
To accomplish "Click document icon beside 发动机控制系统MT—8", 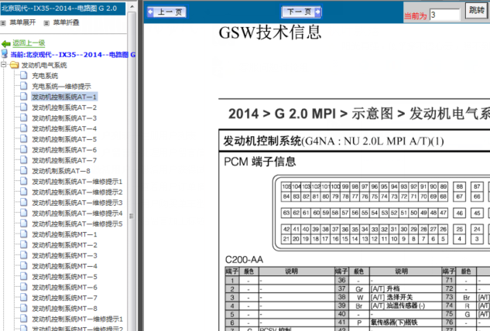I will coord(24,308).
